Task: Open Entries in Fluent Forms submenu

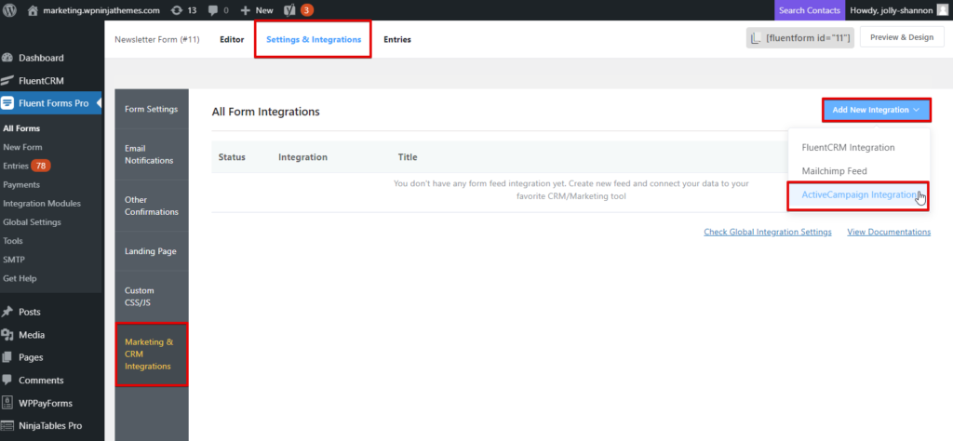Action: (x=16, y=166)
